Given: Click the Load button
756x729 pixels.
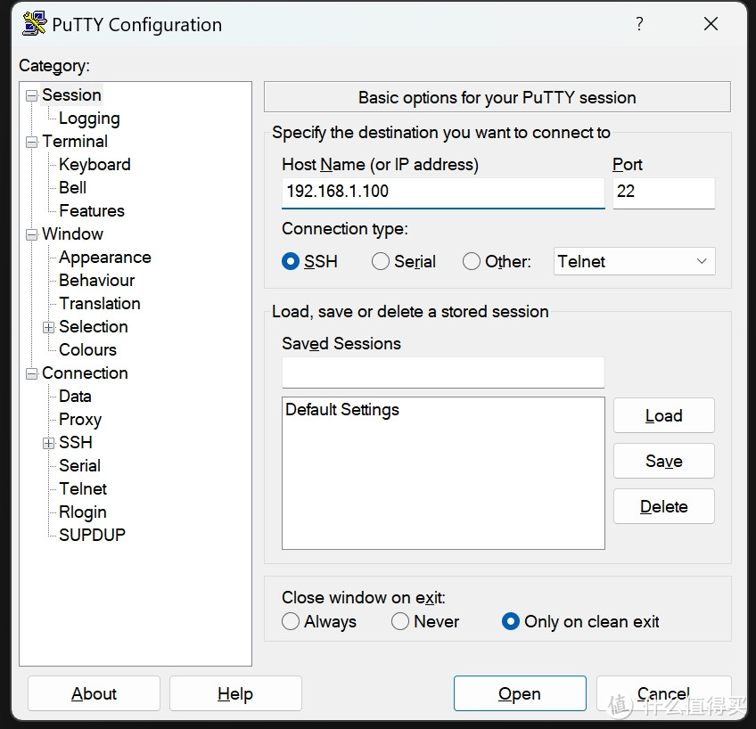Looking at the screenshot, I should click(663, 415).
